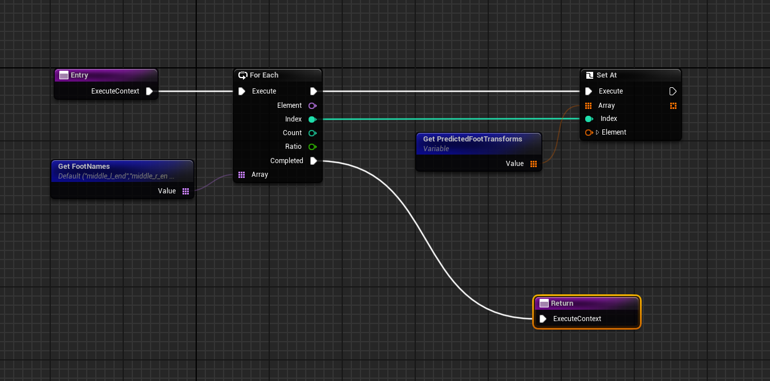Select the Set At node title
The image size is (770, 381).
pos(607,75)
